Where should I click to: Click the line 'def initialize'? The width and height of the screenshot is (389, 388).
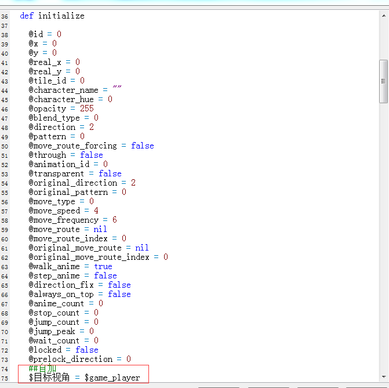coord(52,16)
